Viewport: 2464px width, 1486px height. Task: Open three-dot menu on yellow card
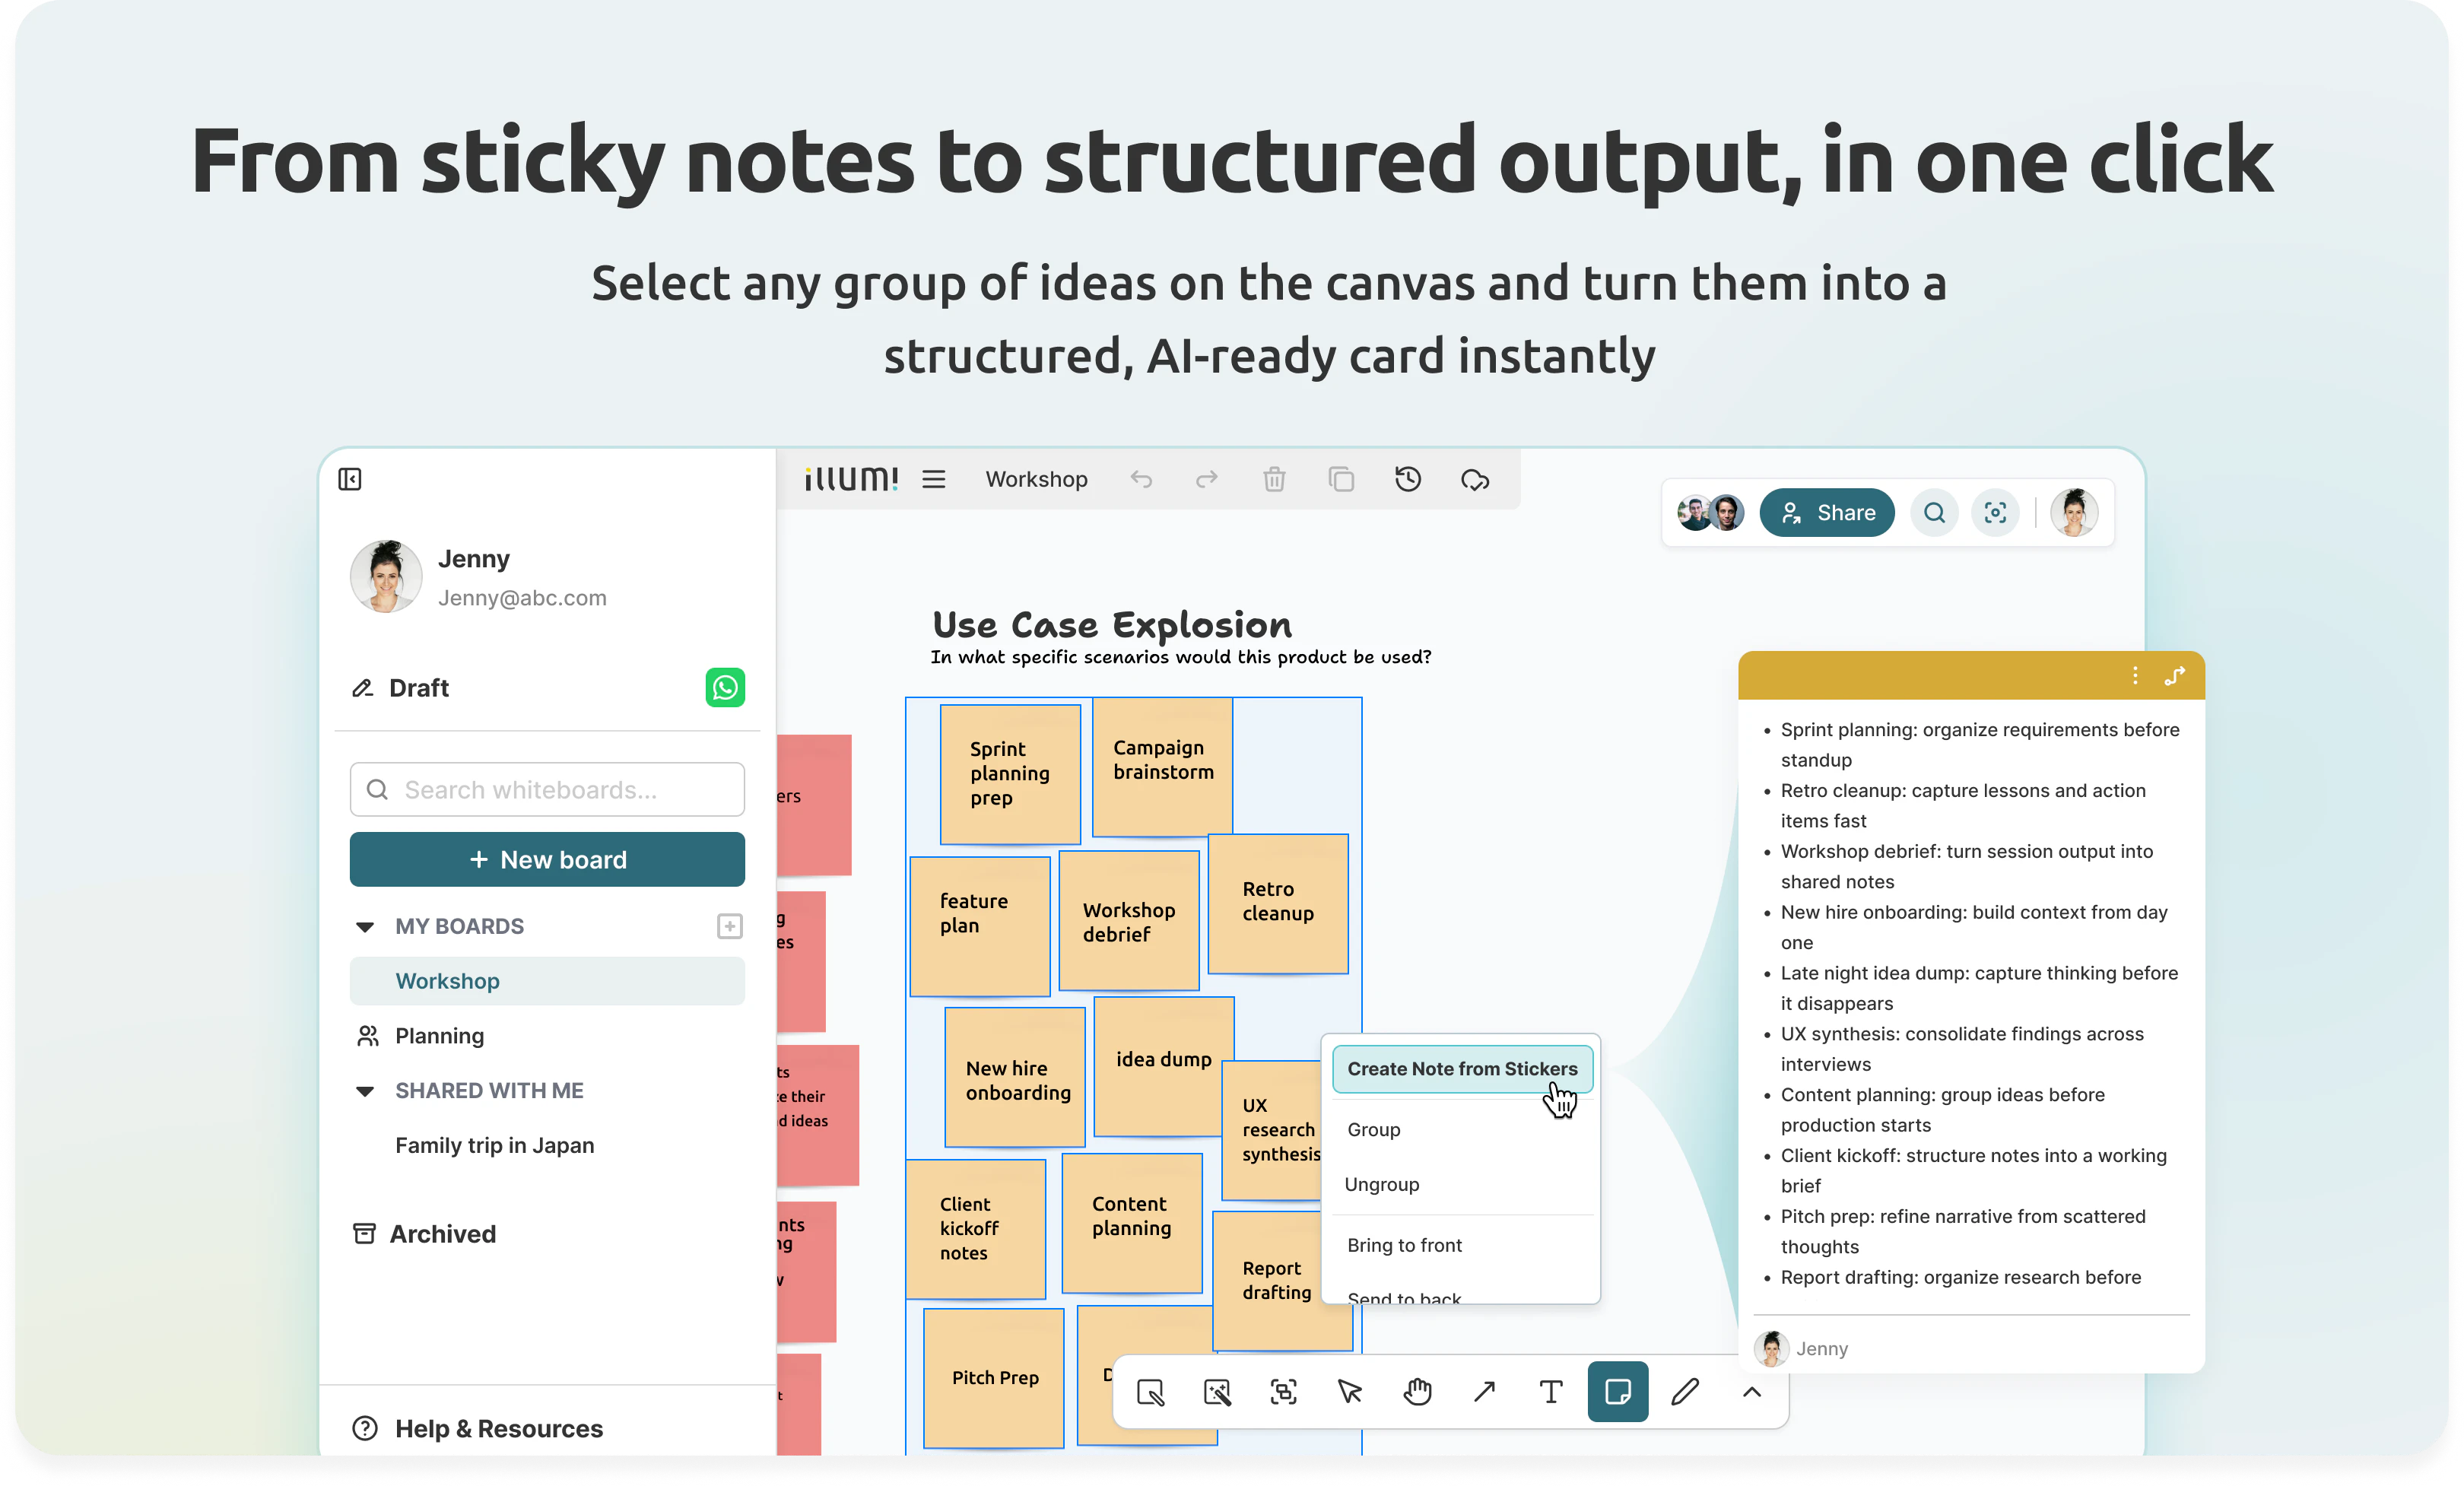coord(2135,676)
